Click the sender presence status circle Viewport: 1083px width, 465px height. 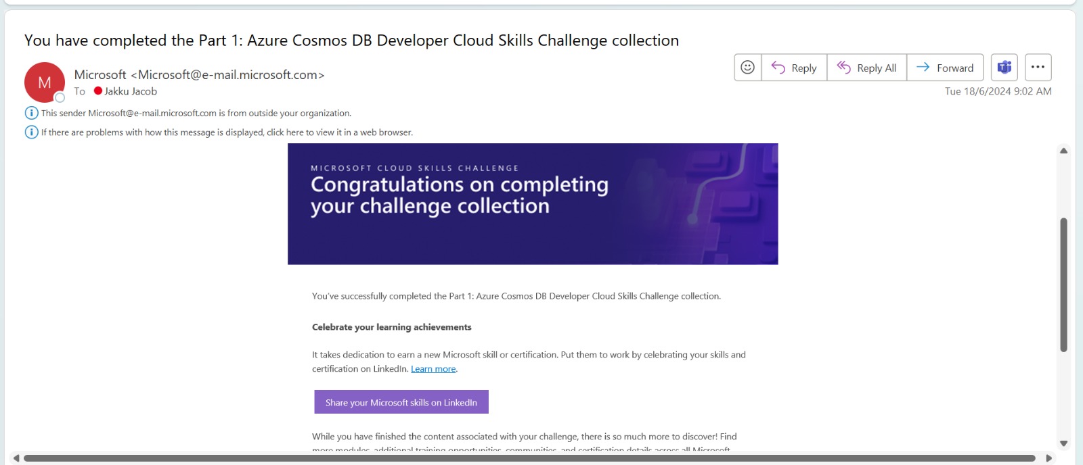coord(60,97)
